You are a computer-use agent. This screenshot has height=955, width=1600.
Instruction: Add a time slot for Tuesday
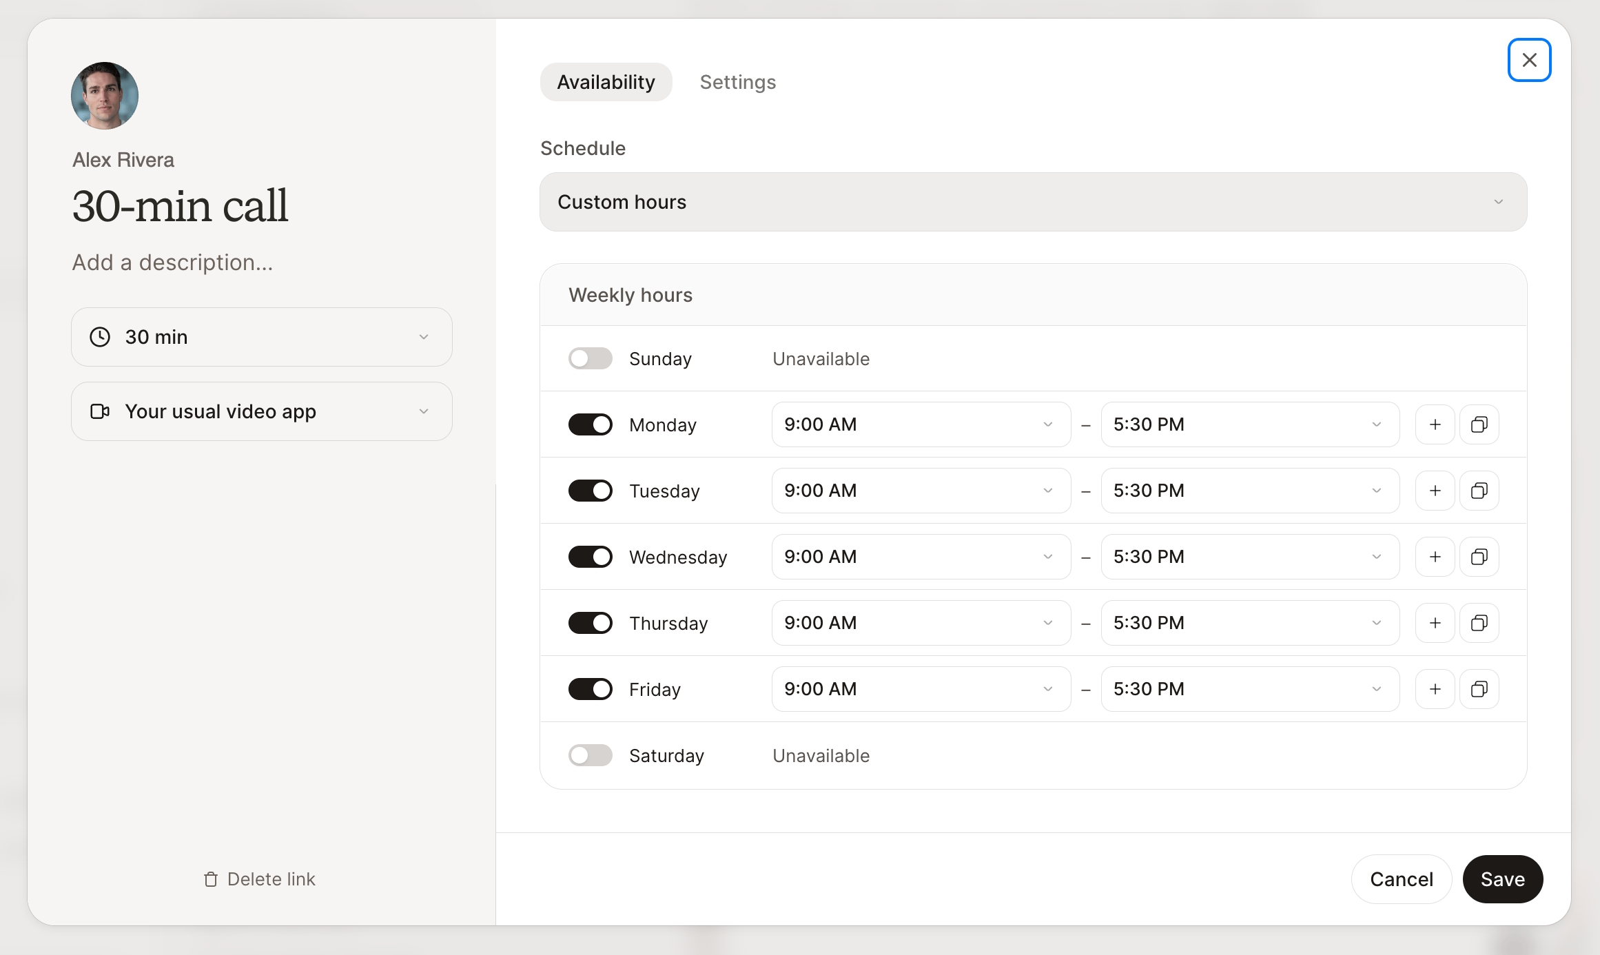click(x=1435, y=491)
